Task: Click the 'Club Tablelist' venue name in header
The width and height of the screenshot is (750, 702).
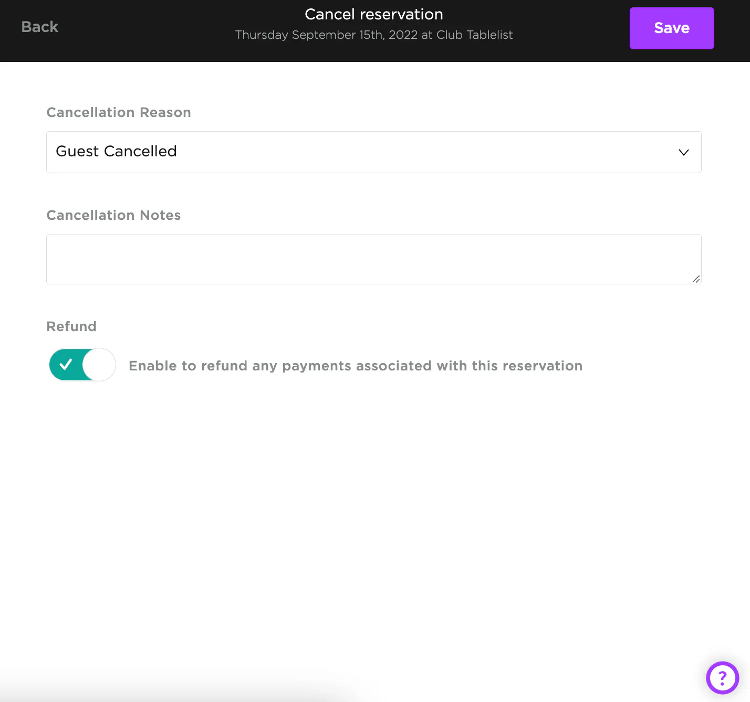Action: pyautogui.click(x=474, y=35)
